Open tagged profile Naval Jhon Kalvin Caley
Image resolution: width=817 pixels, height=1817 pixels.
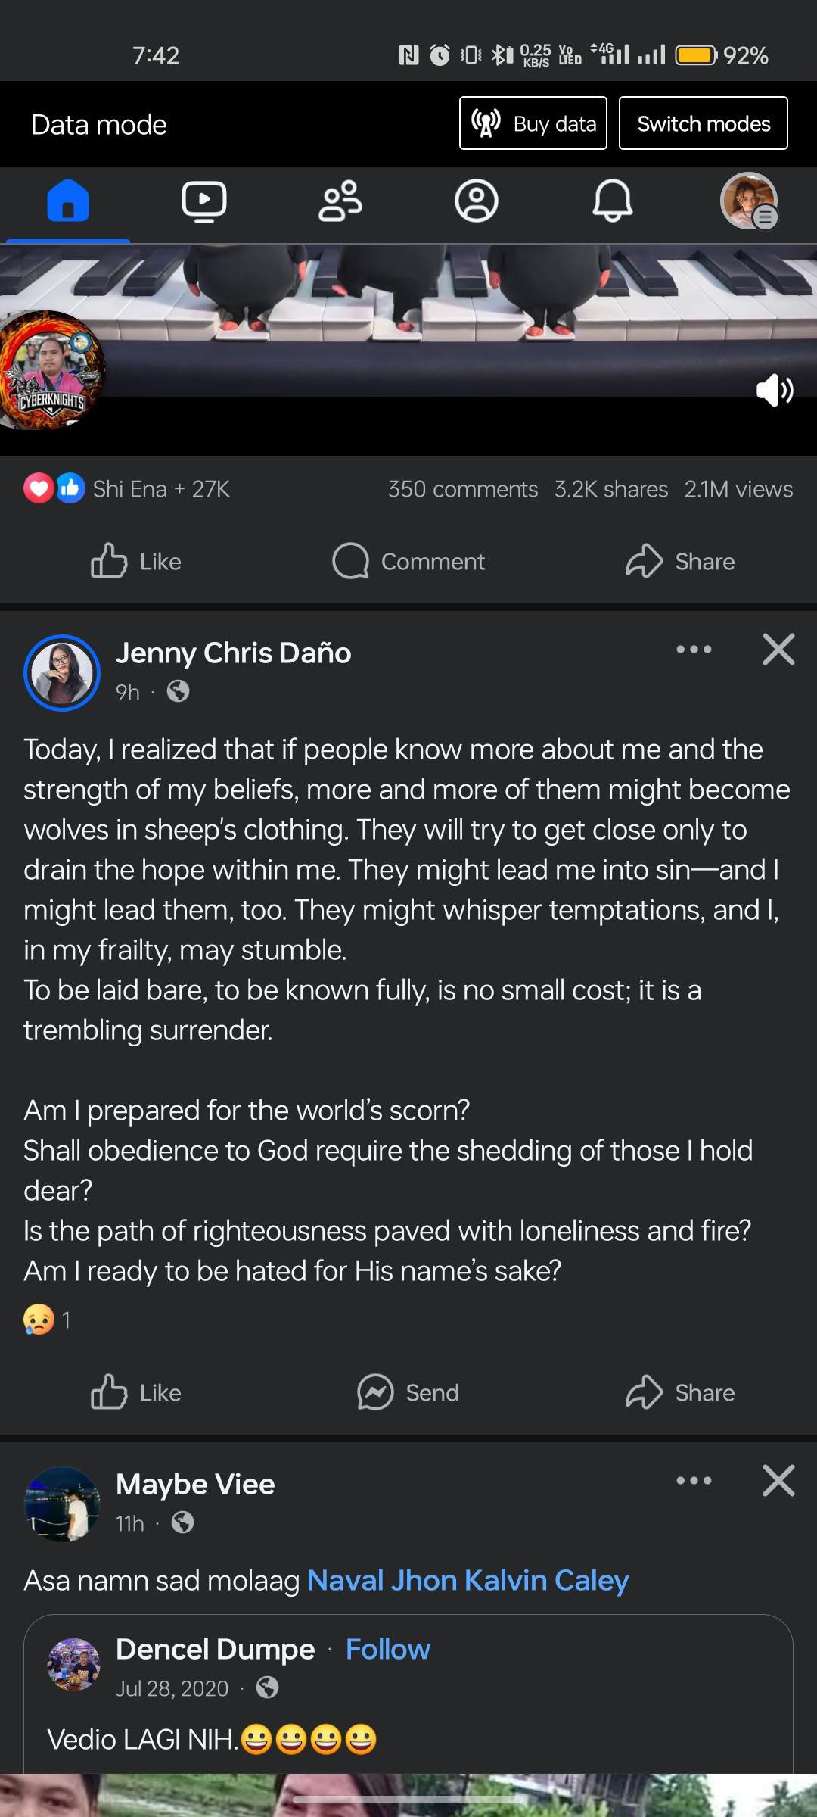point(468,1581)
